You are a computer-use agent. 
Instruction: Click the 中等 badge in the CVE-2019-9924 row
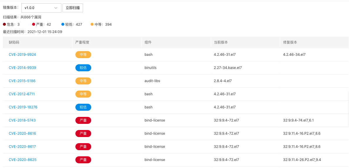(83, 55)
